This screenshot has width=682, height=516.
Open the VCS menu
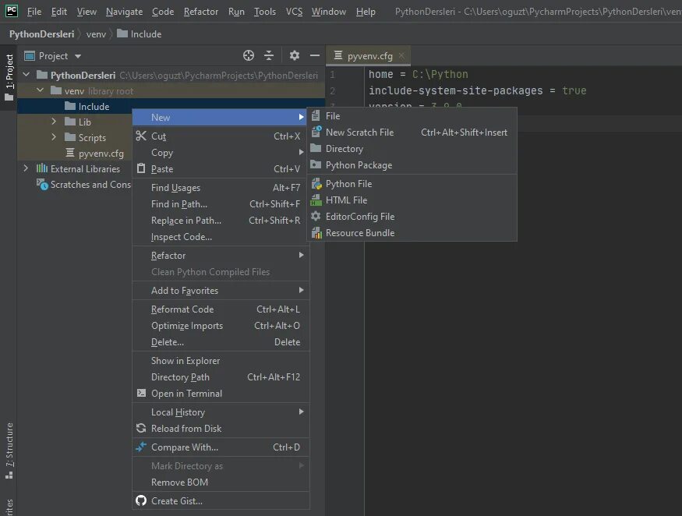[x=294, y=12]
